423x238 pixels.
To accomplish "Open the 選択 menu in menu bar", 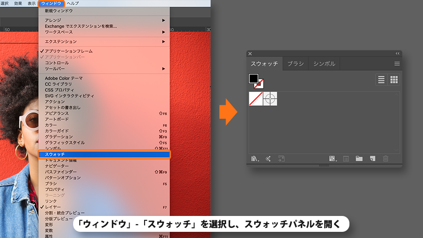I will tap(4, 4).
